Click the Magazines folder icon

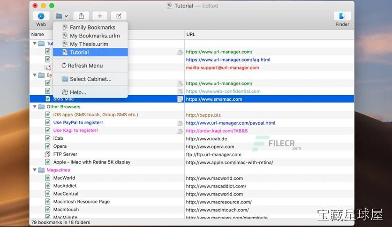41,170
